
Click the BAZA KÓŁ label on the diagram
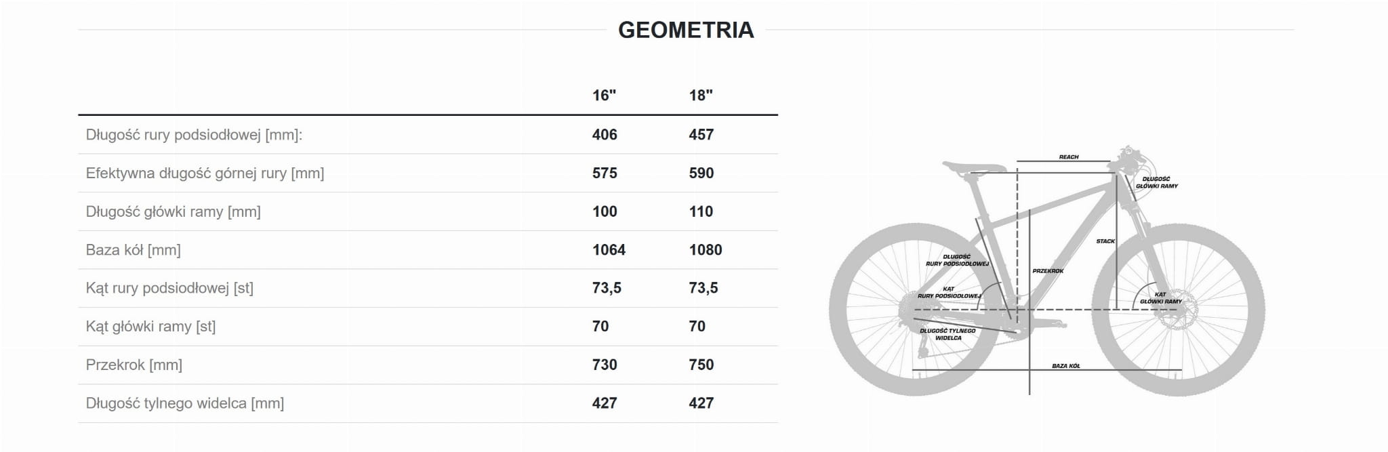(1066, 366)
